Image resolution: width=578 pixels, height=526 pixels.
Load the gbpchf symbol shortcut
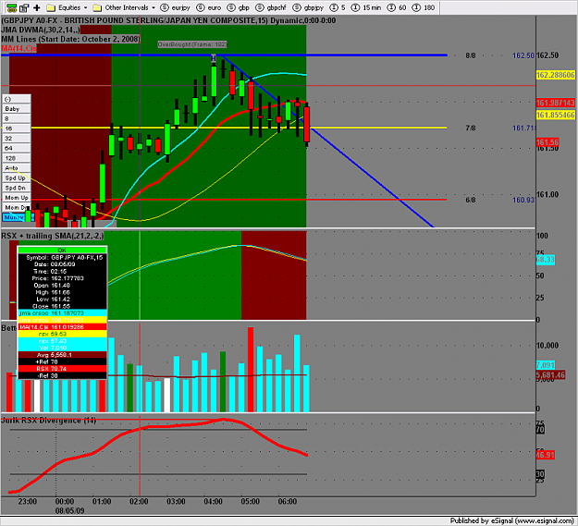271,7
